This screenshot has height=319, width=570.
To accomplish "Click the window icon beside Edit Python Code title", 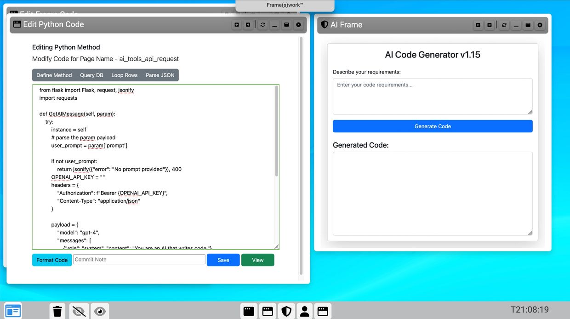I will tap(17, 24).
